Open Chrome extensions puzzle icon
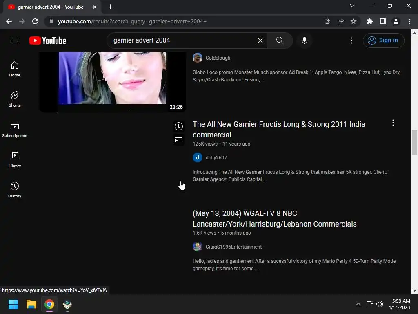Viewport: 418px width, 314px height. (x=370, y=21)
